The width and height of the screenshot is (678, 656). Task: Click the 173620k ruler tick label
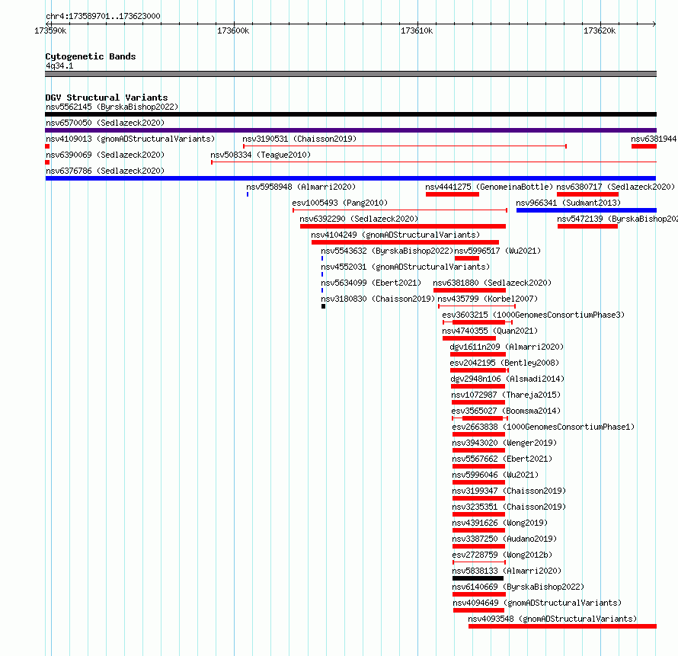(x=600, y=31)
